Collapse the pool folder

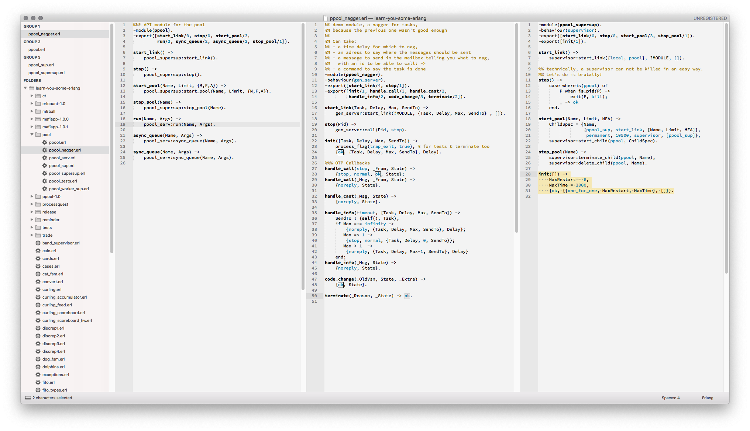(32, 135)
